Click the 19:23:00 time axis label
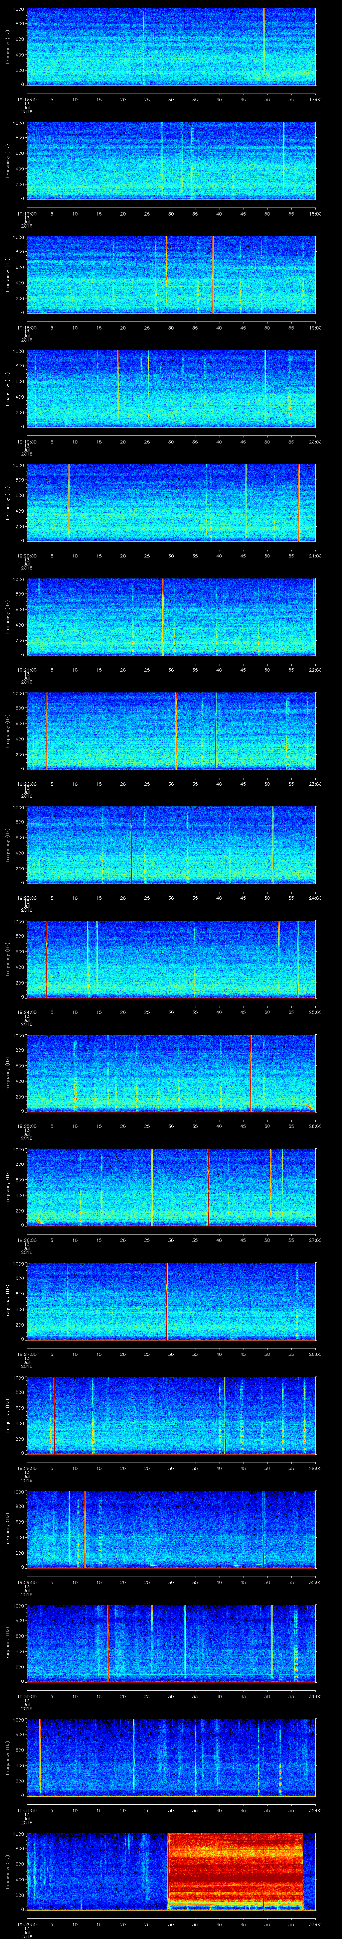Viewport: 342px width, 1939px height. click(x=27, y=897)
